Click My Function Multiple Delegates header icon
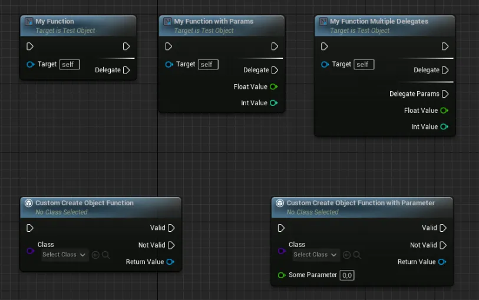479x300 pixels. click(x=323, y=21)
